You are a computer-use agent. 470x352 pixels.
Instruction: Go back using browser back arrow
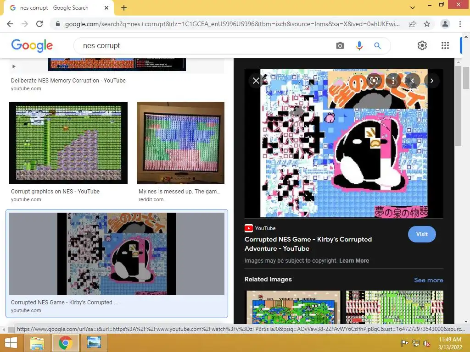coord(10,24)
